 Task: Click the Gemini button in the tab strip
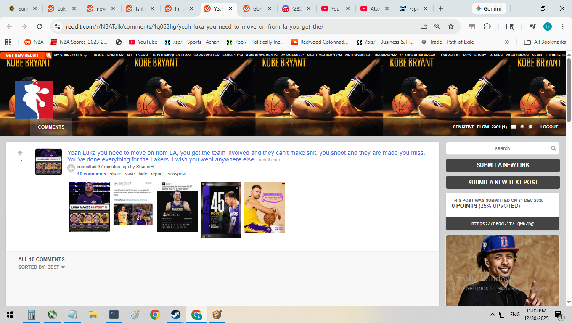click(x=489, y=8)
